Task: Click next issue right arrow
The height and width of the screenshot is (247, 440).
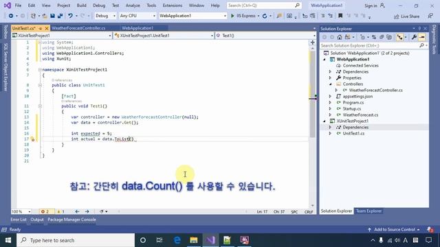Action: 87,211
